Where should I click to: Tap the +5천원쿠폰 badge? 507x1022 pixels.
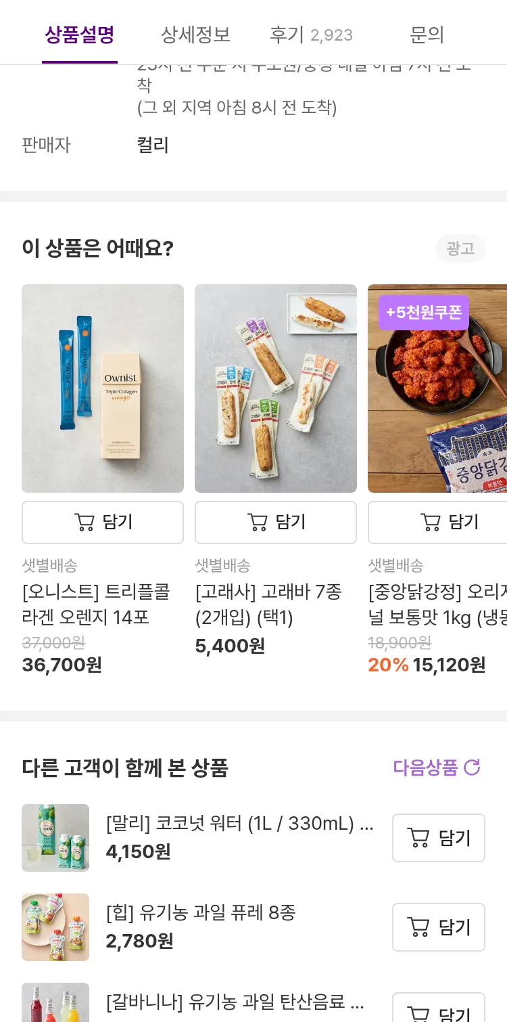click(x=423, y=313)
